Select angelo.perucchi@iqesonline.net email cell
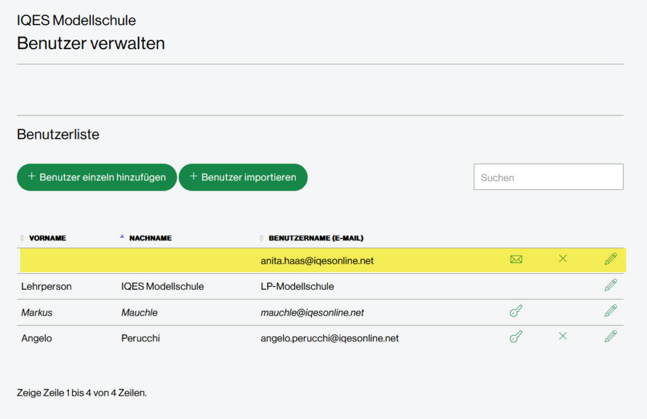 (329, 338)
